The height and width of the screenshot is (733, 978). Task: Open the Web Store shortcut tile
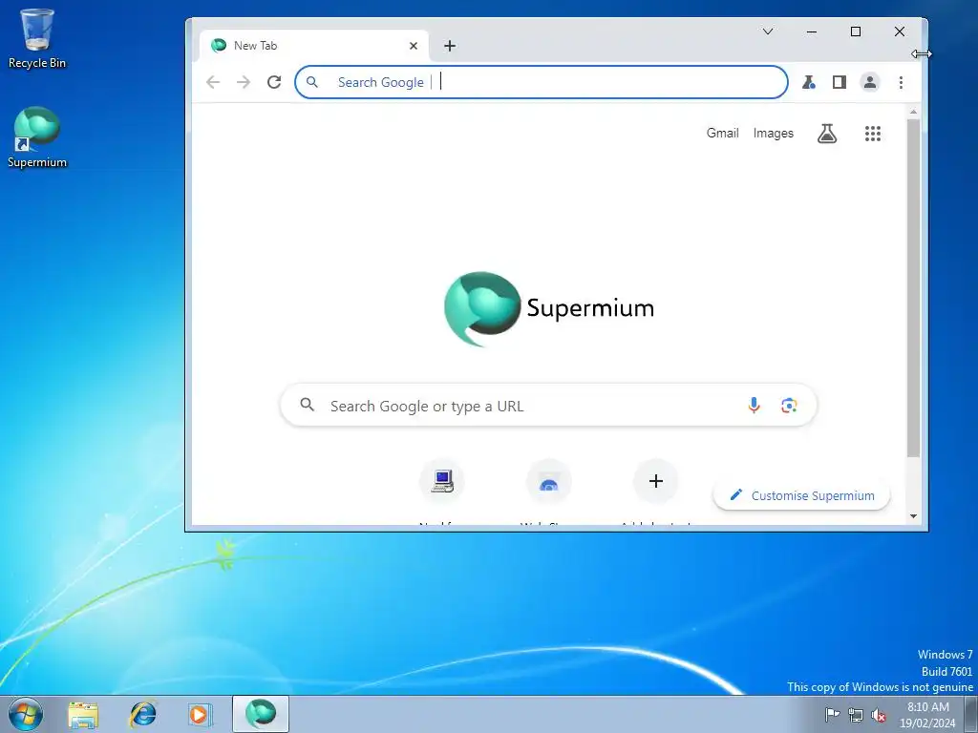click(x=549, y=481)
